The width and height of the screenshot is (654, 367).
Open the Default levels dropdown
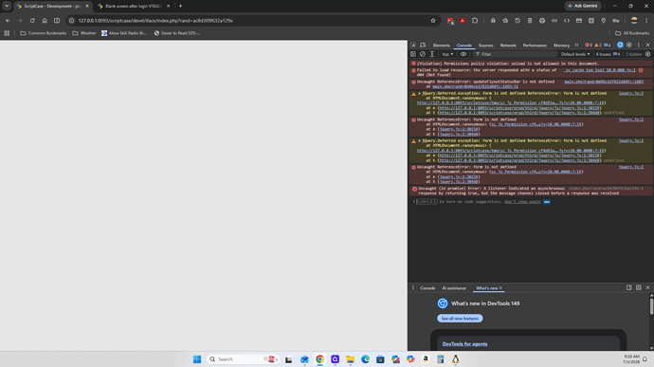point(575,54)
